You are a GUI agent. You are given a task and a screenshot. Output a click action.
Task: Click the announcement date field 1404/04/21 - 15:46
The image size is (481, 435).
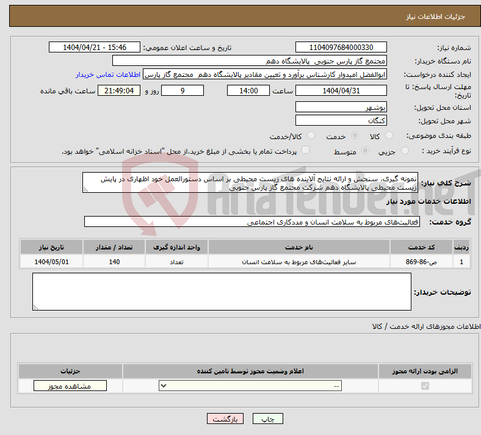point(95,47)
